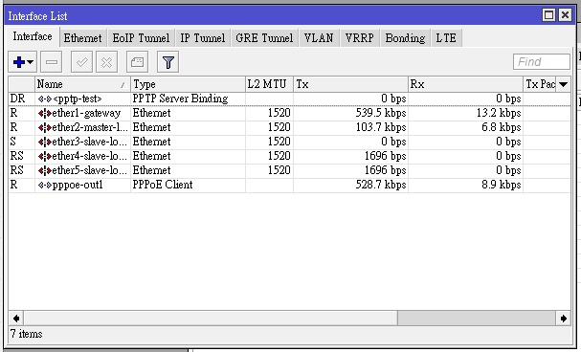Maximize the Interface List window
Image resolution: width=581 pixels, height=352 pixels.
click(x=548, y=15)
